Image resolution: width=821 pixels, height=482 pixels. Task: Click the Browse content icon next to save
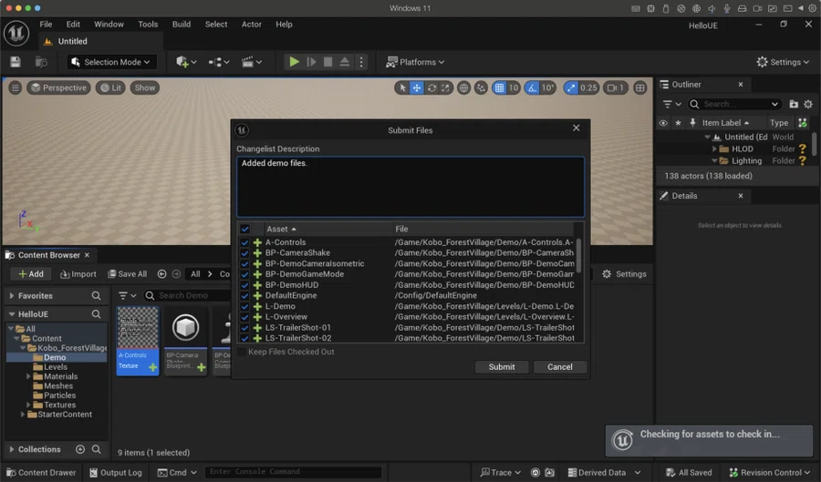(x=41, y=62)
